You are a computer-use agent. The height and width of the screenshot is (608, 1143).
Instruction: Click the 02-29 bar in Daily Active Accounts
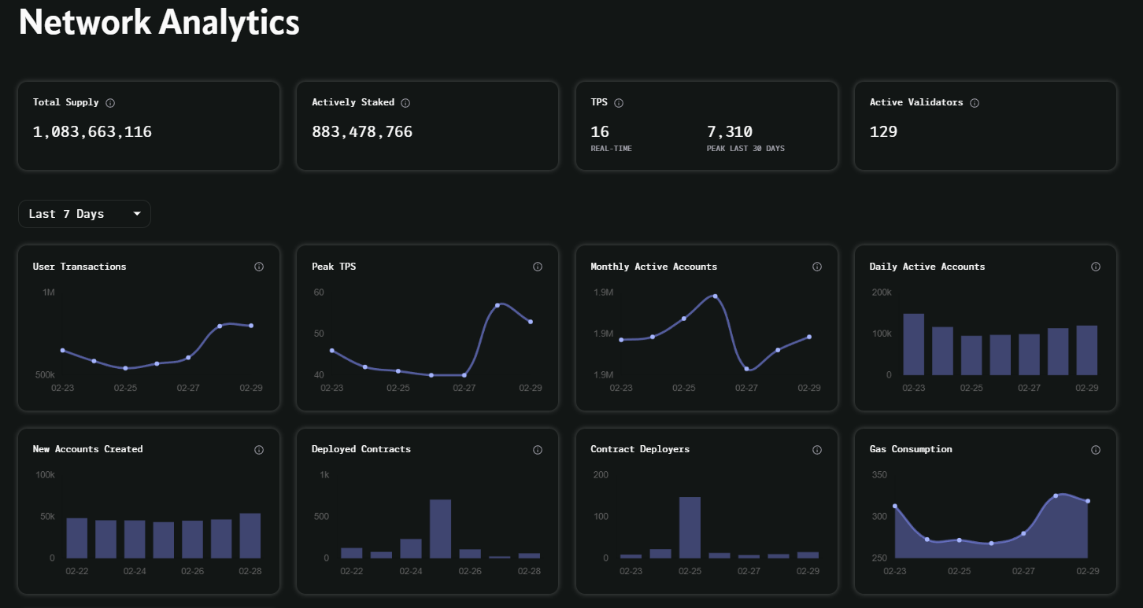pyautogui.click(x=1087, y=351)
